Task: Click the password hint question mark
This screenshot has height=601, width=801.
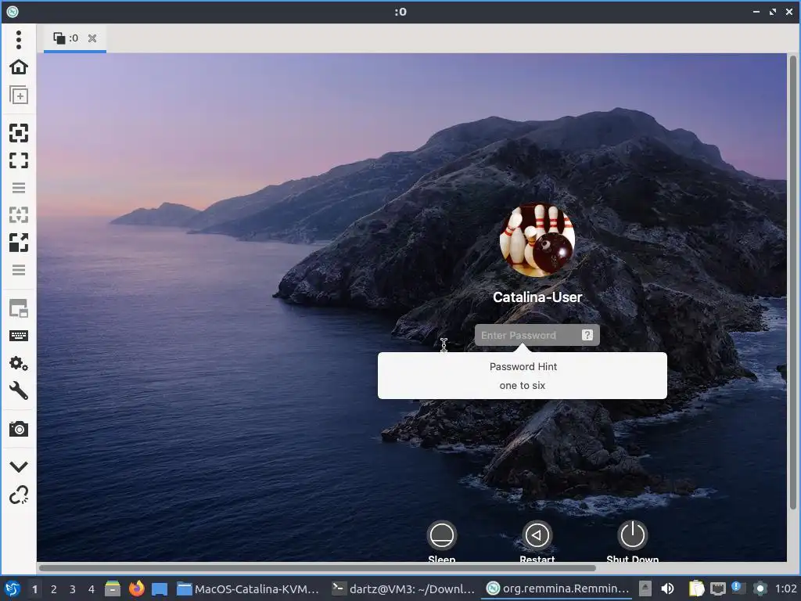Action: point(587,335)
